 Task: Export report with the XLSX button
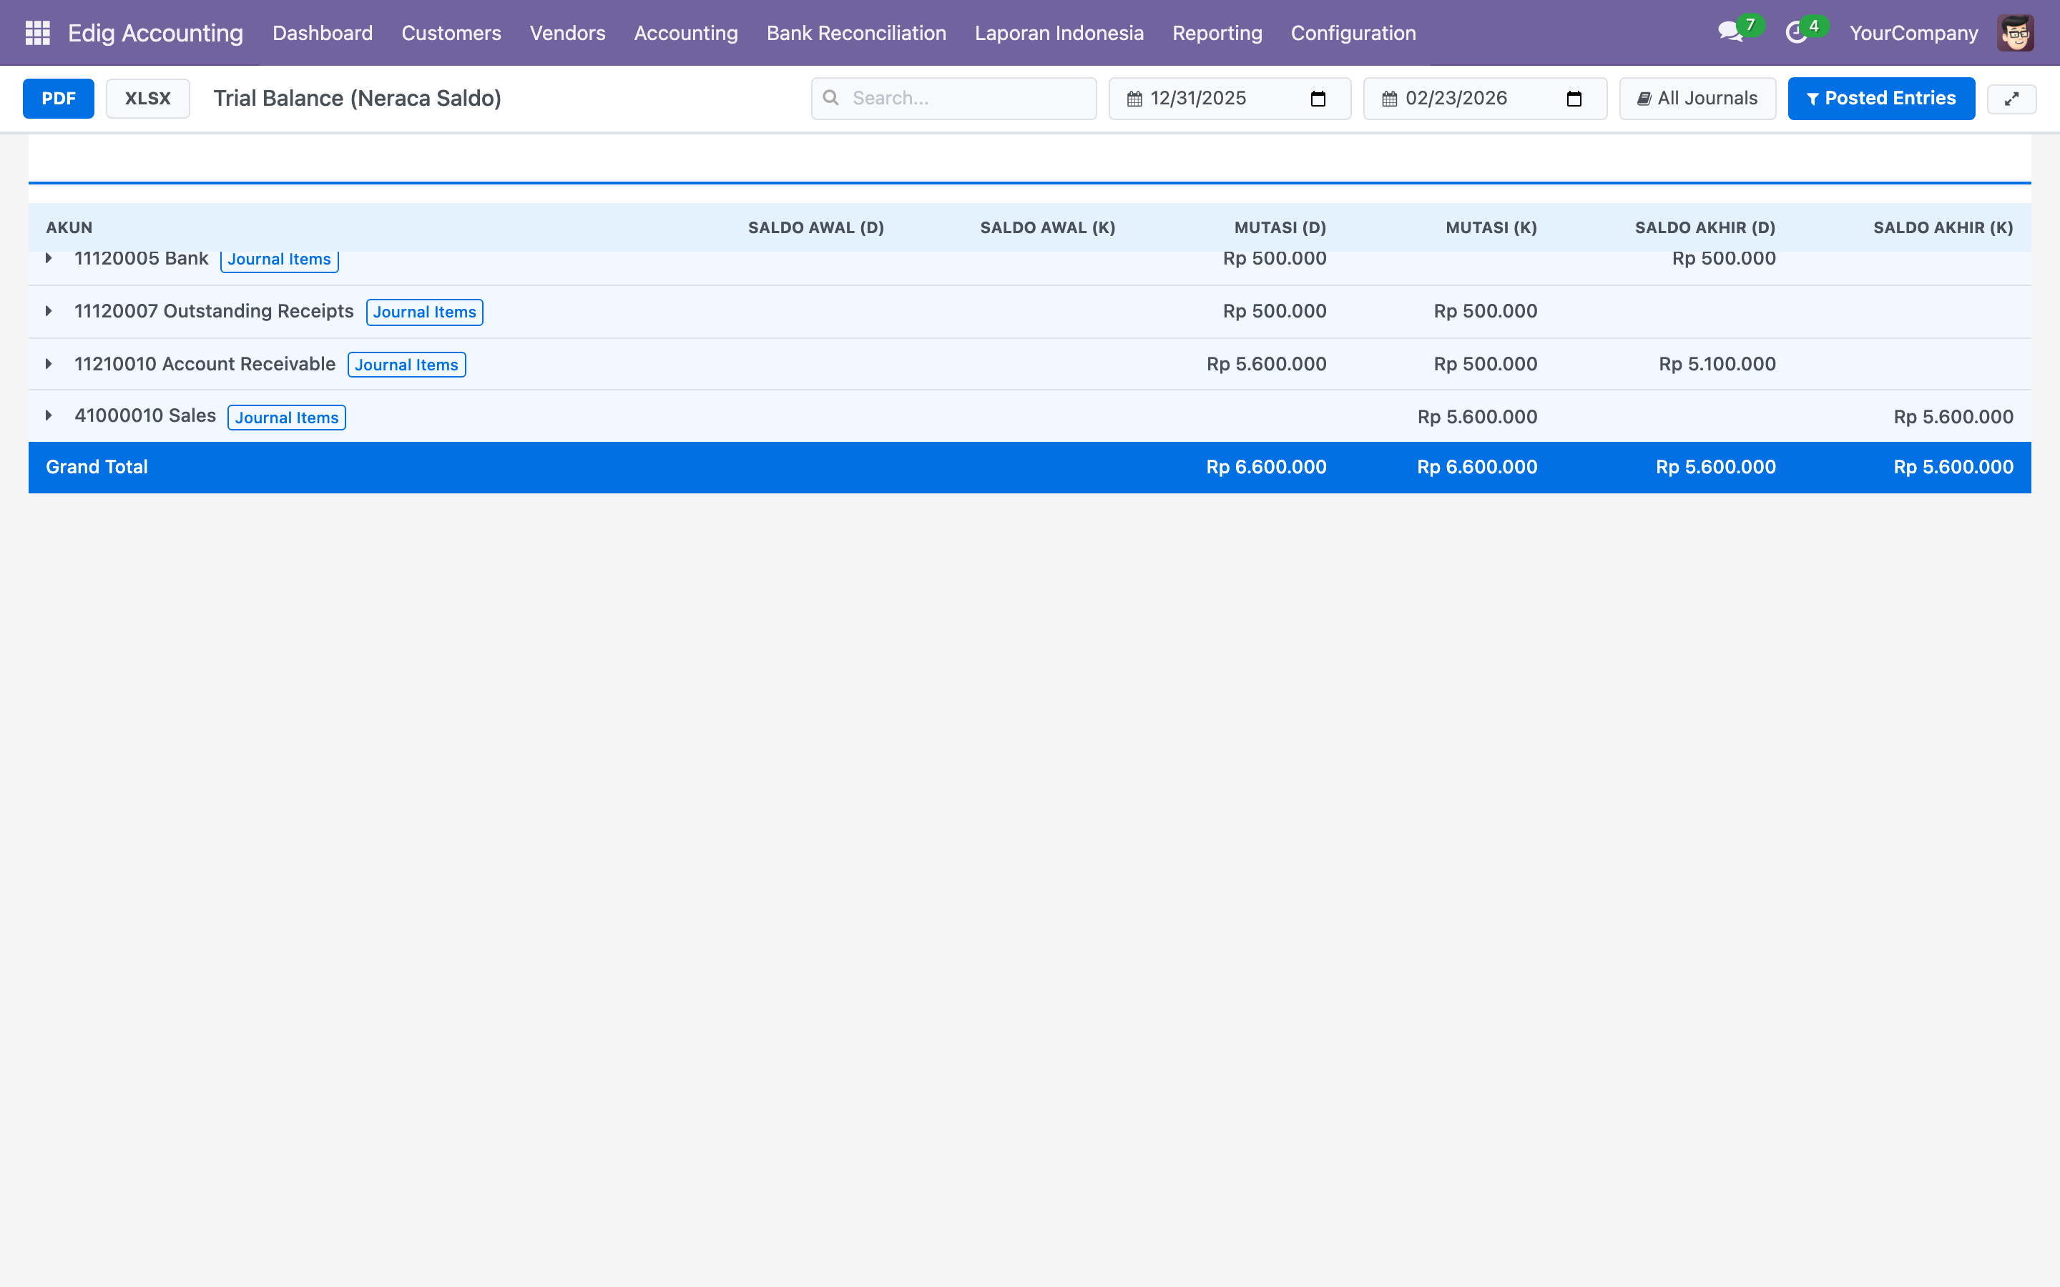[147, 99]
